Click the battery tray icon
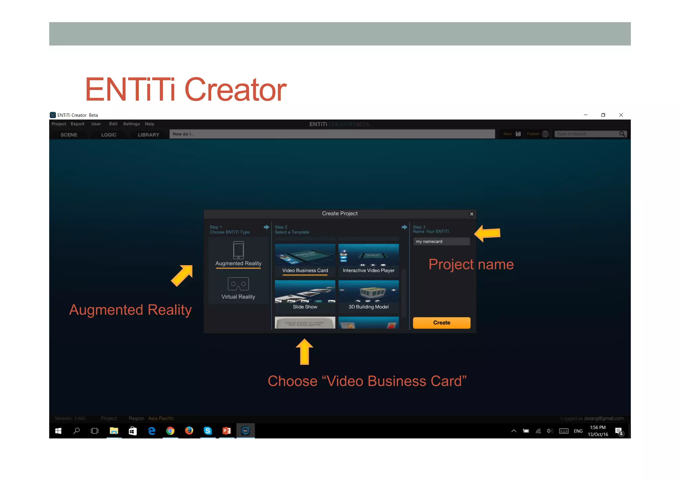 click(526, 431)
